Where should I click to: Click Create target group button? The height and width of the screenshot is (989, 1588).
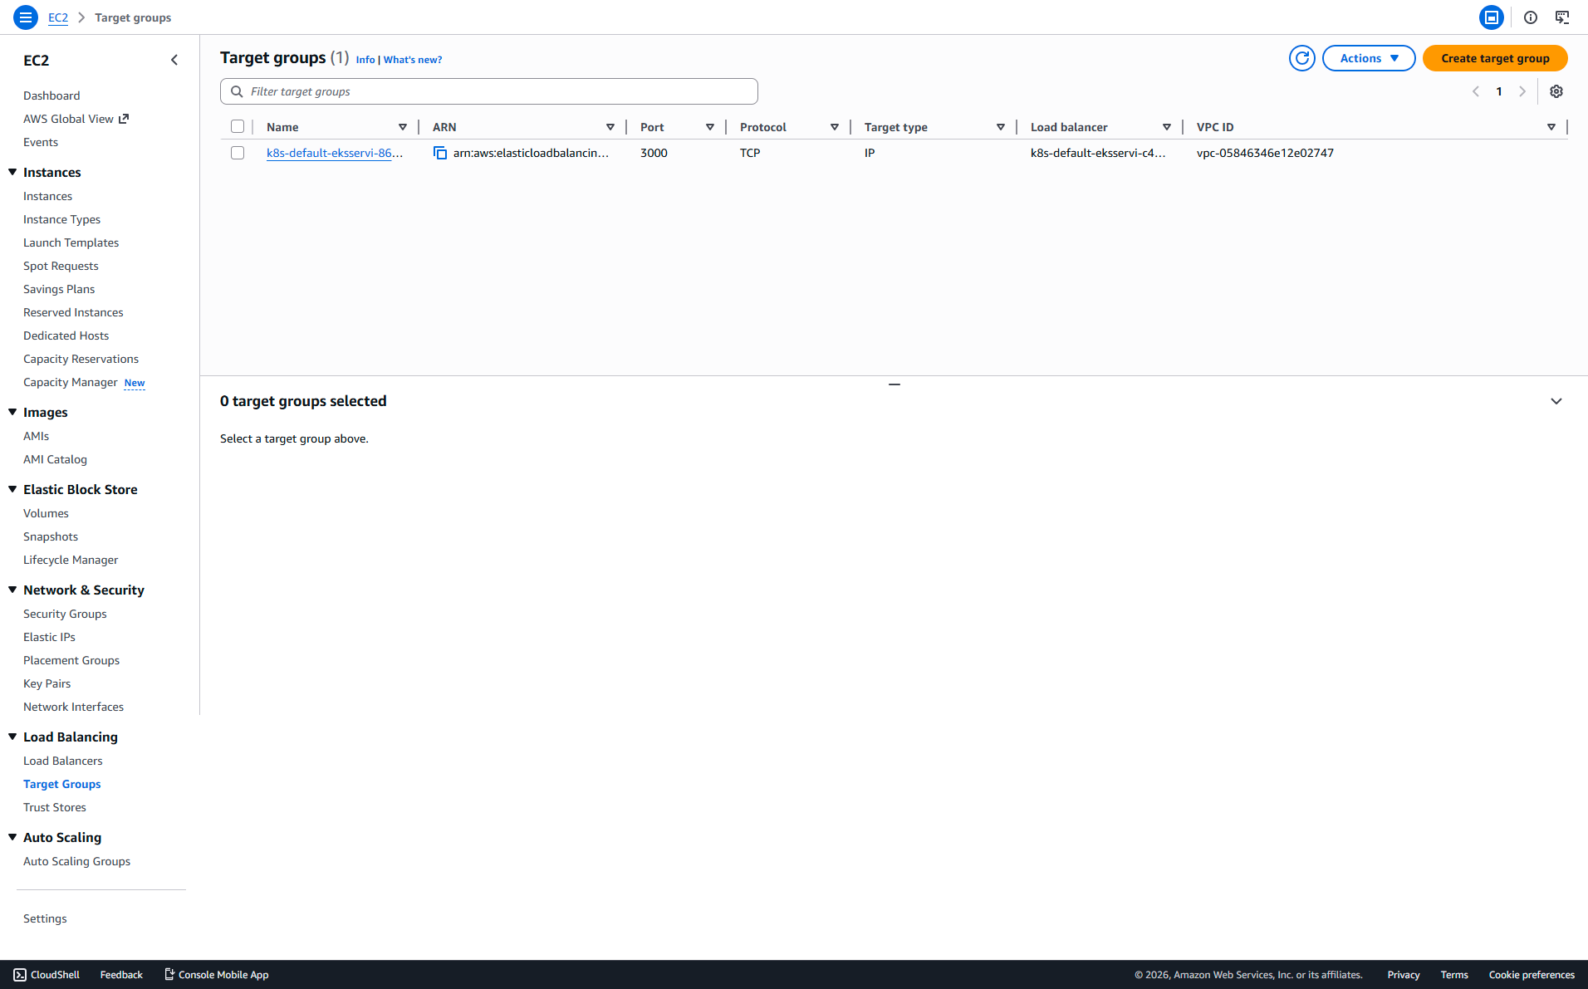(1495, 58)
